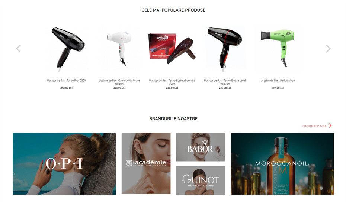
Task: Open the OPI brand banner
Action: tap(64, 163)
